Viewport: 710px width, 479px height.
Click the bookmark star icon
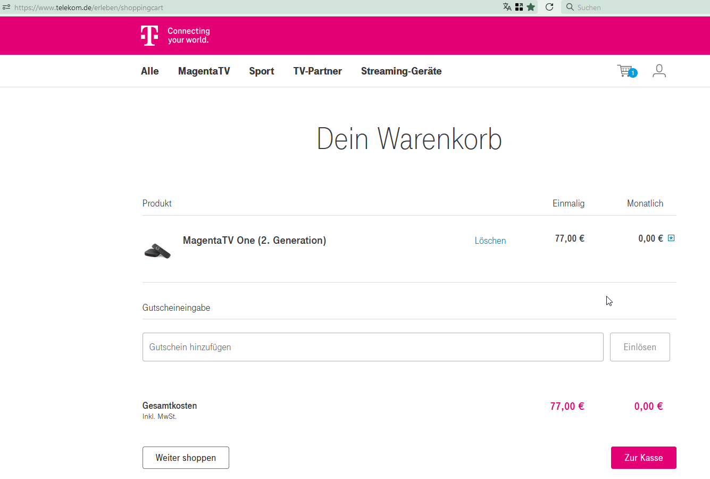coord(531,7)
